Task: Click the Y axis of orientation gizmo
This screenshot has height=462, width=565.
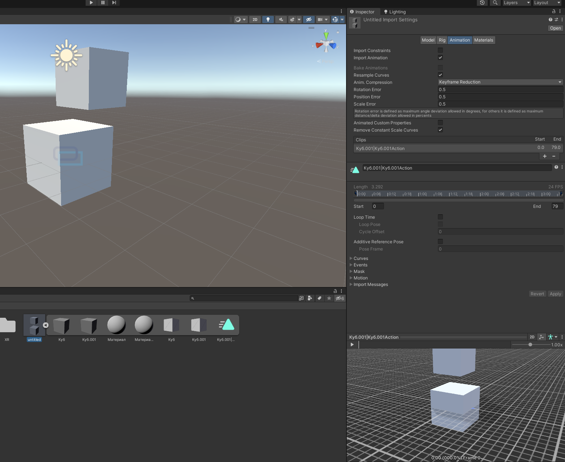Action: pos(326,35)
